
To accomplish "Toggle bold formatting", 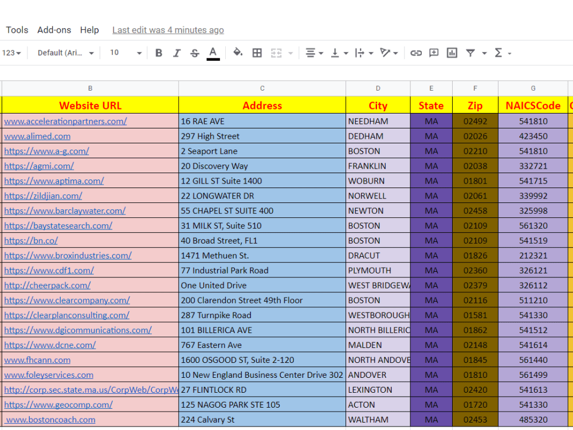I will pyautogui.click(x=159, y=53).
